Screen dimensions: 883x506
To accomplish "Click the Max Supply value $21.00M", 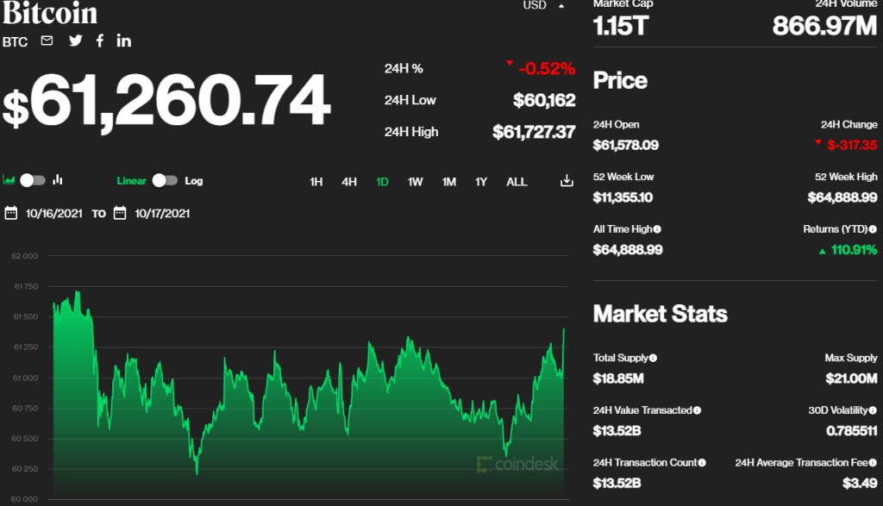I will (851, 378).
